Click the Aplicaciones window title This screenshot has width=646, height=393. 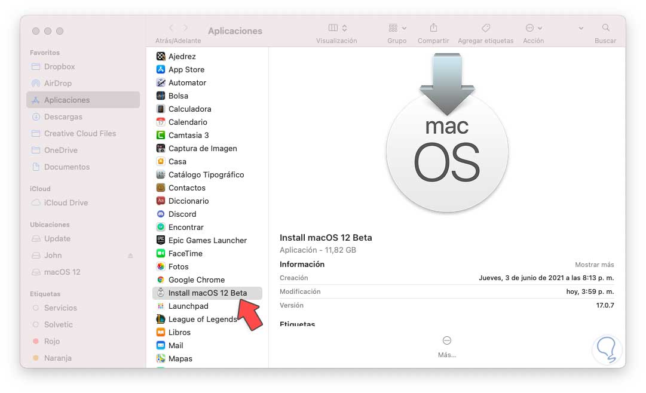[235, 31]
